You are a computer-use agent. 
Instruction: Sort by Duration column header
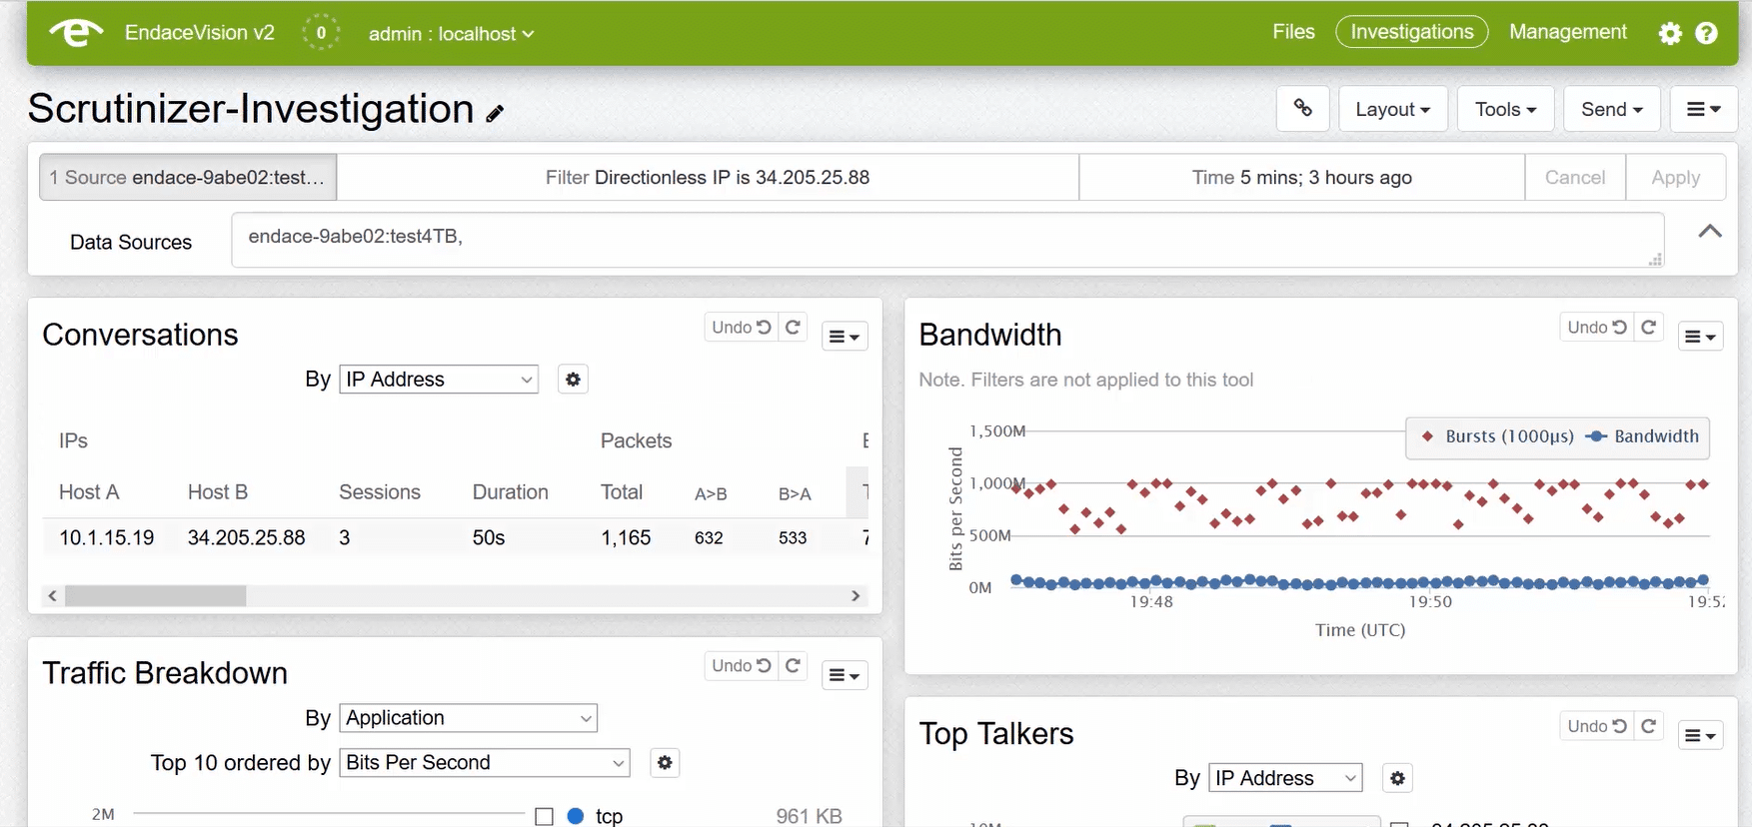point(511,492)
